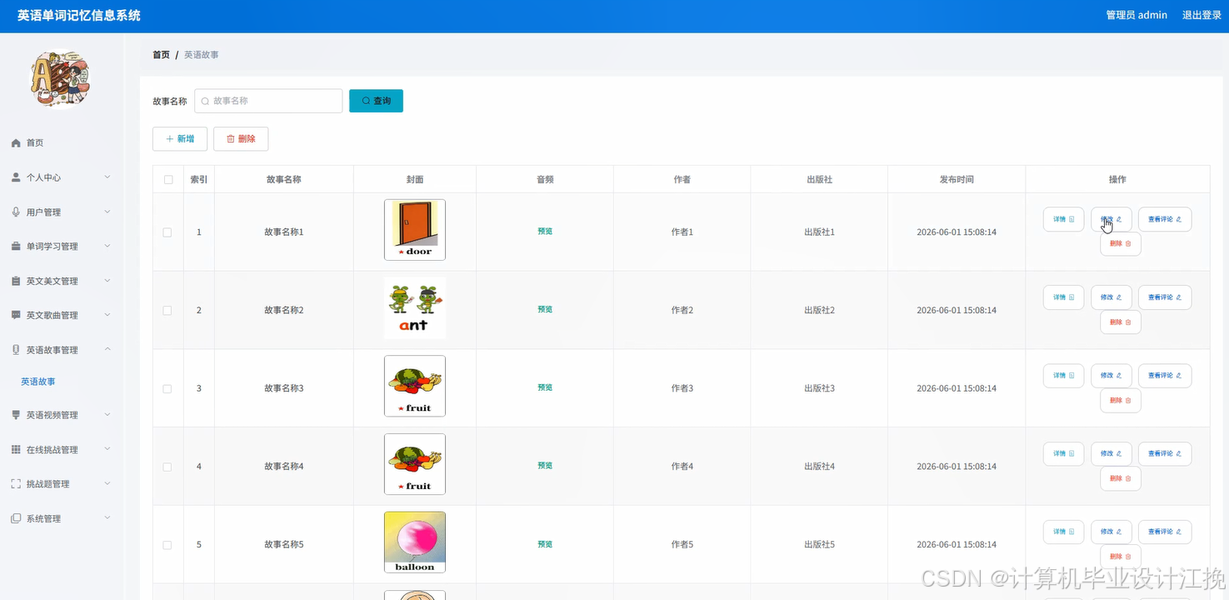Expand the 系统管理 chevron
Image resolution: width=1229 pixels, height=600 pixels.
point(107,518)
